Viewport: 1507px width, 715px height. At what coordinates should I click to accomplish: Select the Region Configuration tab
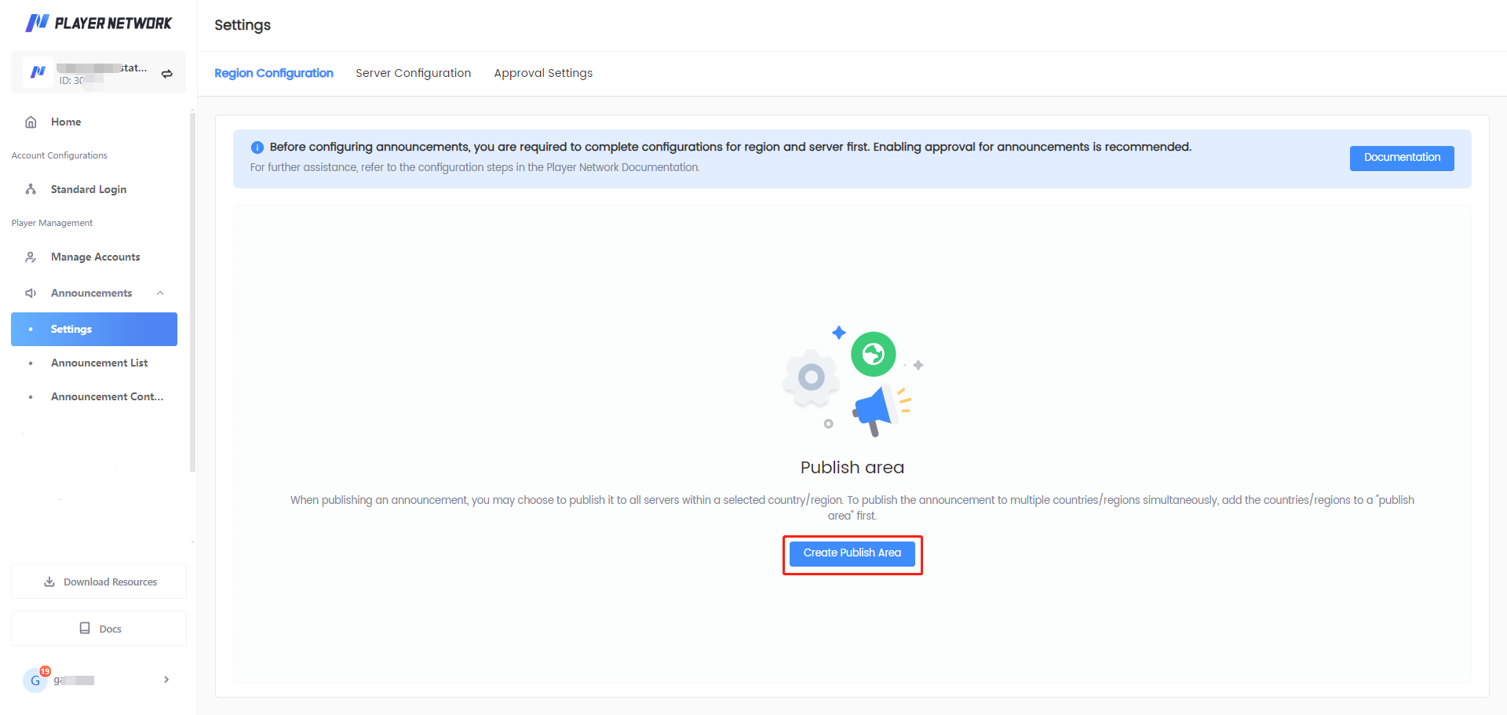tap(273, 73)
